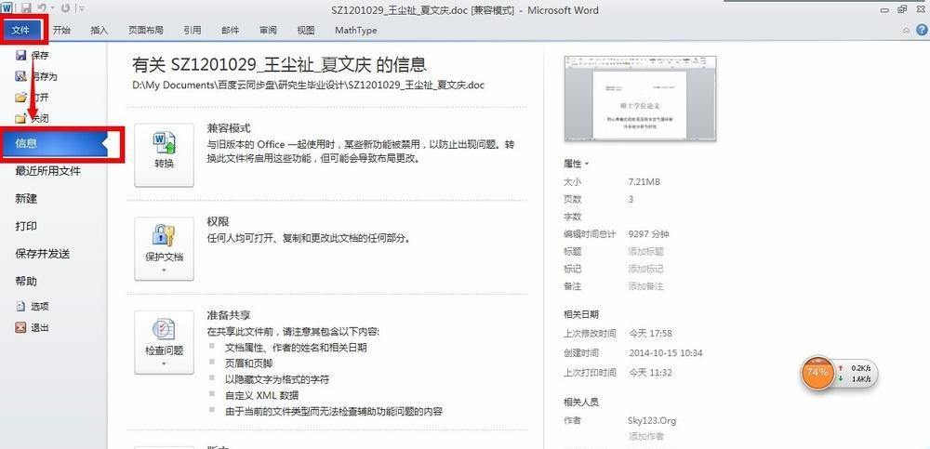Click the creation time 2014-10-15 10:34

click(666, 353)
